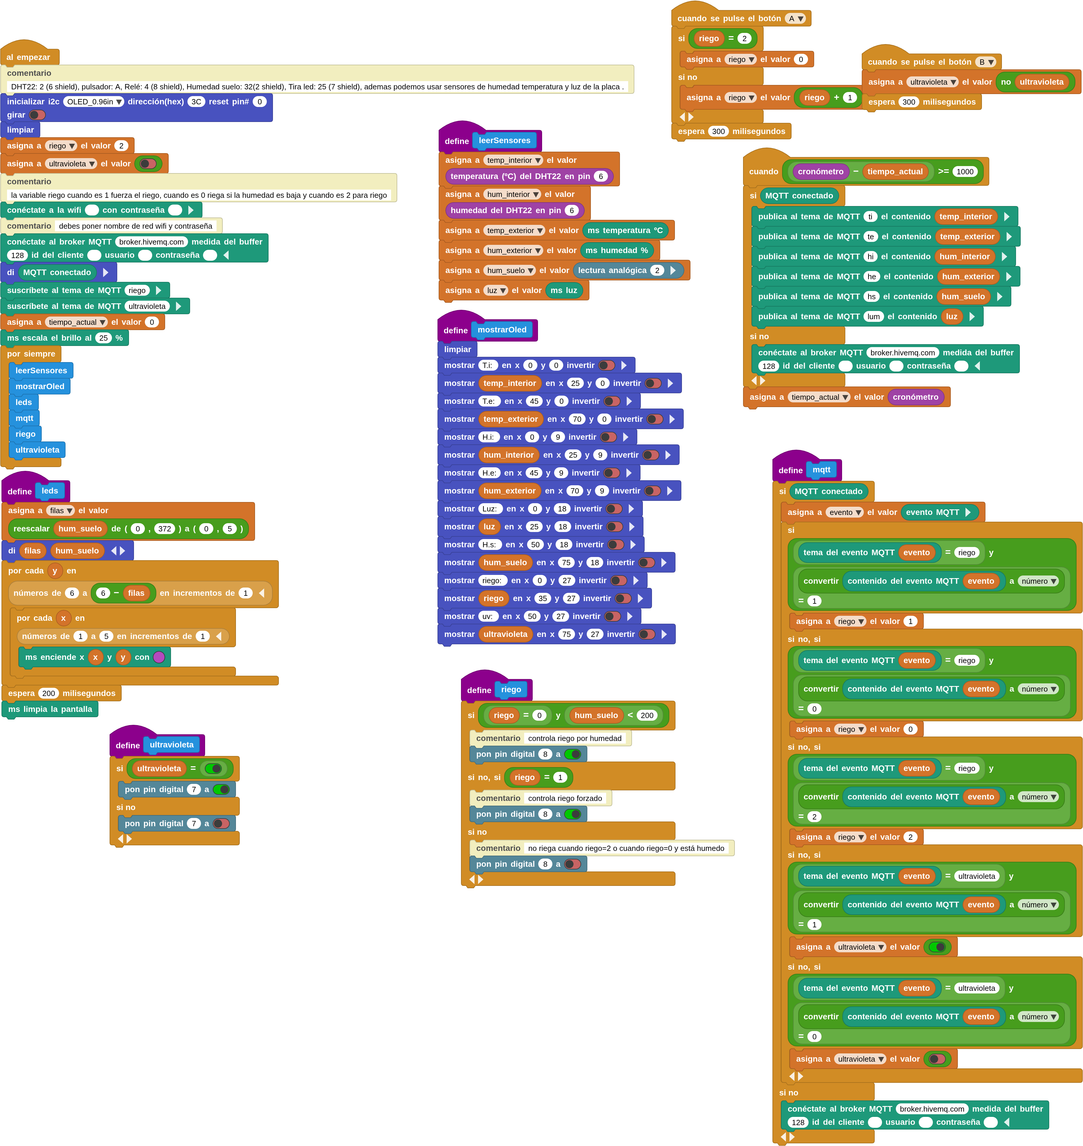Open button B dropdown in cuando se pulse
Screen dimensions: 1083x1146
point(987,62)
